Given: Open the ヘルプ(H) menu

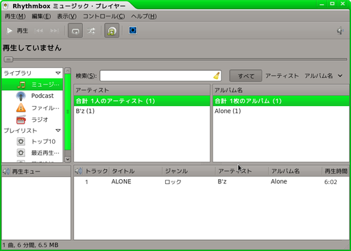Looking at the screenshot, I should [144, 16].
